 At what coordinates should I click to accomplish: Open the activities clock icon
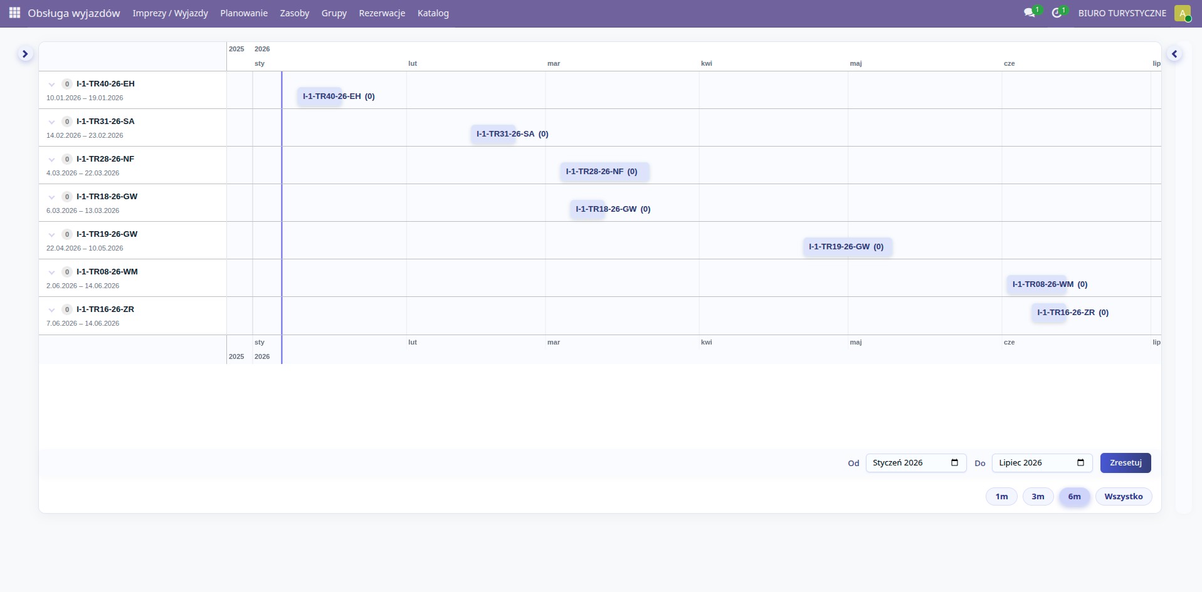pos(1057,13)
